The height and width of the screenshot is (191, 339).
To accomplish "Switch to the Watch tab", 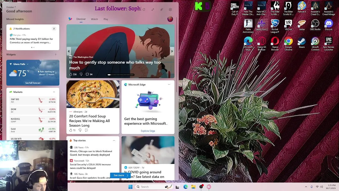I will click(94, 19).
